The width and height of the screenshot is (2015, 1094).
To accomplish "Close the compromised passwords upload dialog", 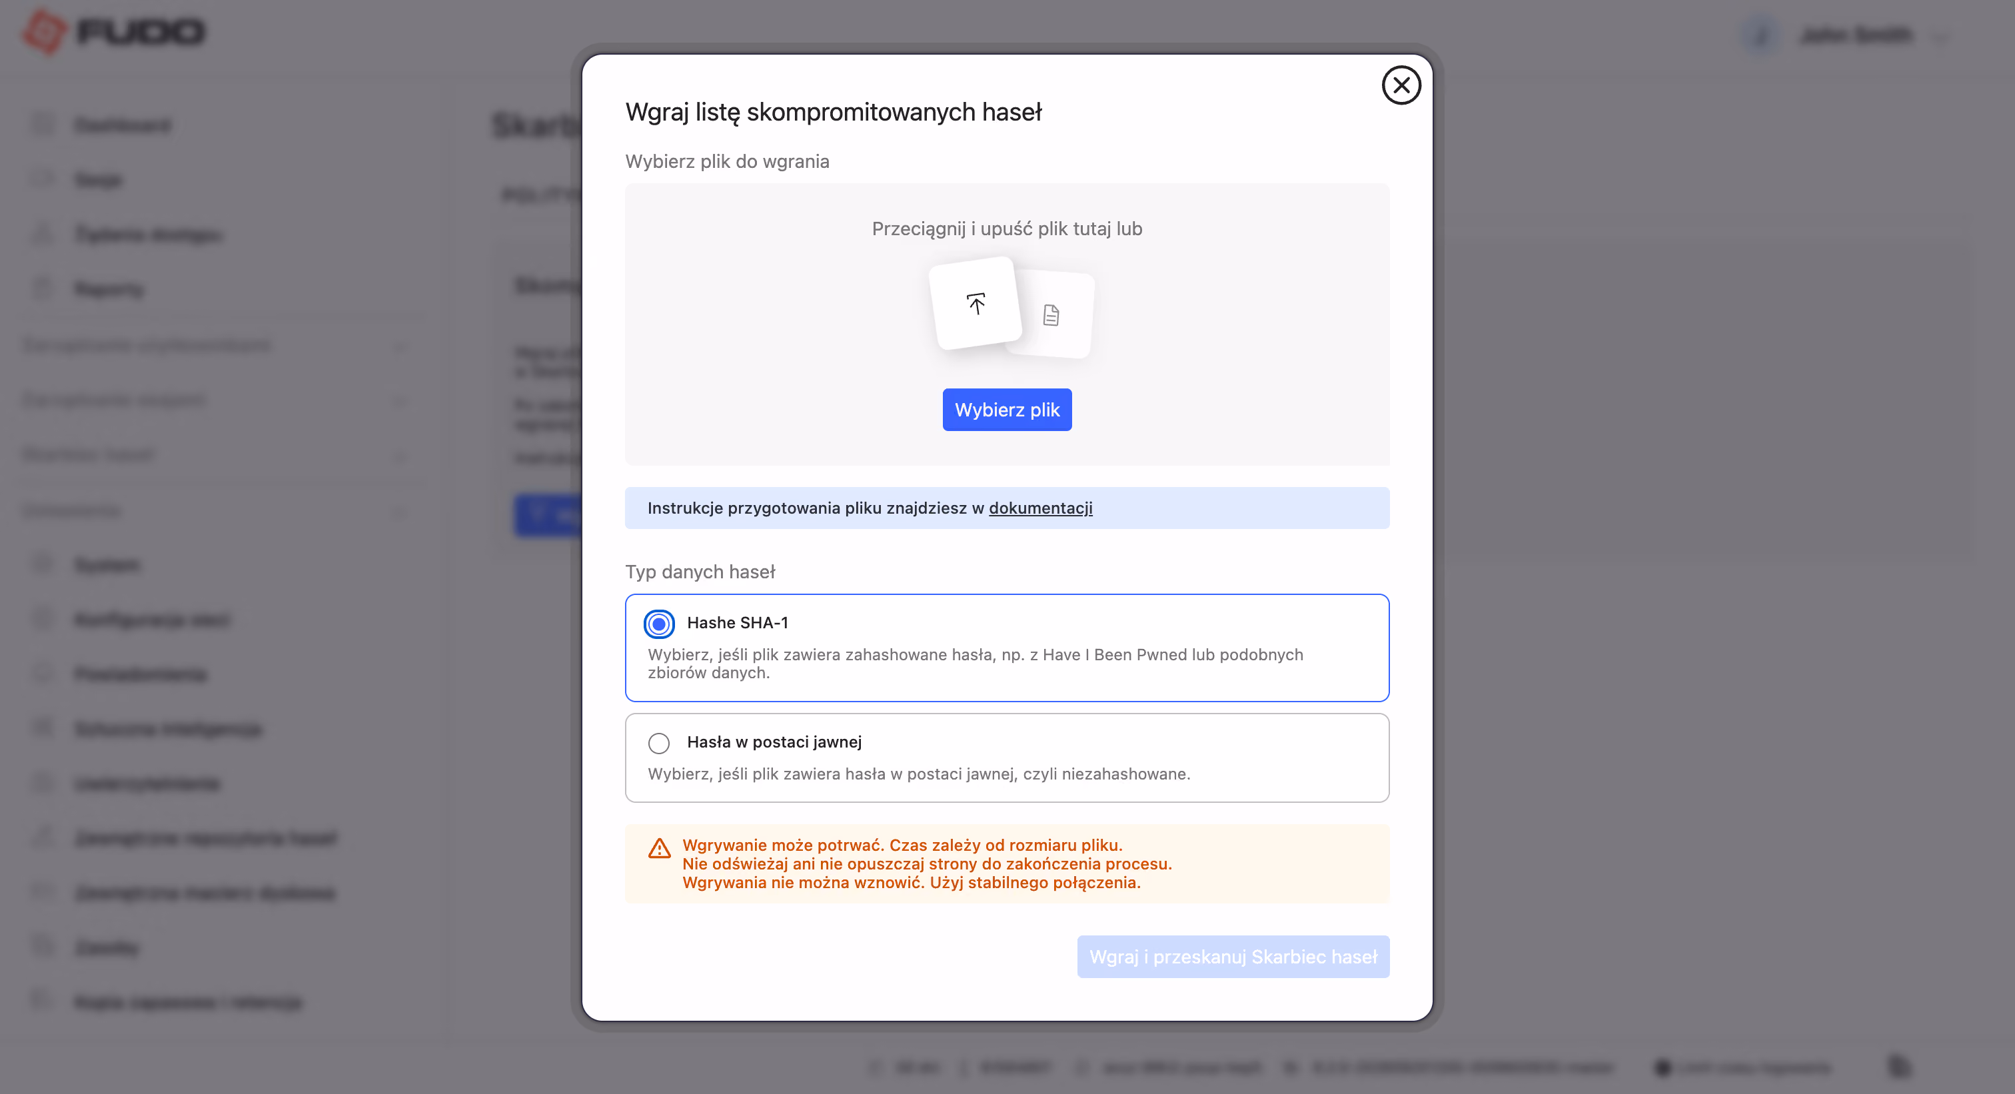I will click(1401, 85).
